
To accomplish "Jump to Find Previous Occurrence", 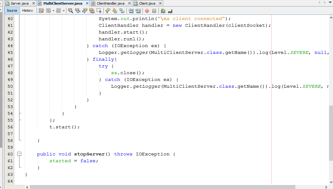I will (78, 11).
